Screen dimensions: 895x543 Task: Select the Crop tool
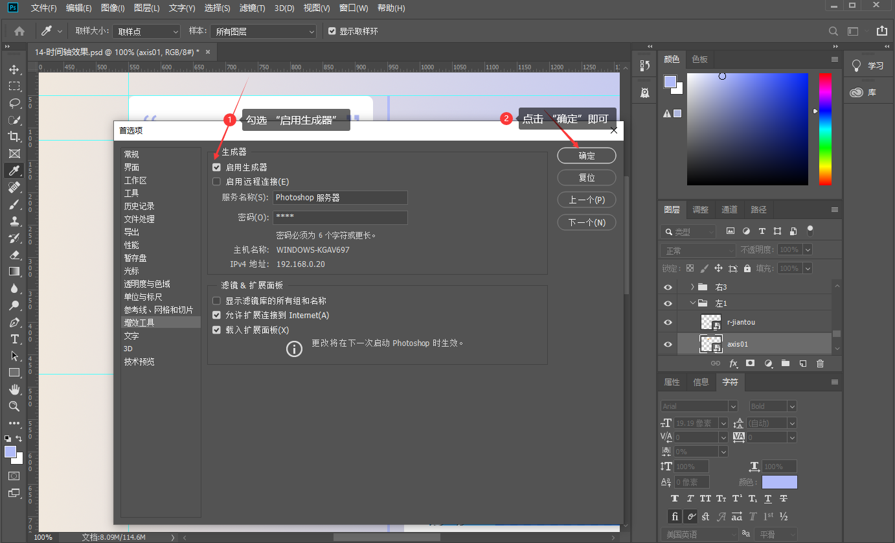pyautogui.click(x=14, y=137)
